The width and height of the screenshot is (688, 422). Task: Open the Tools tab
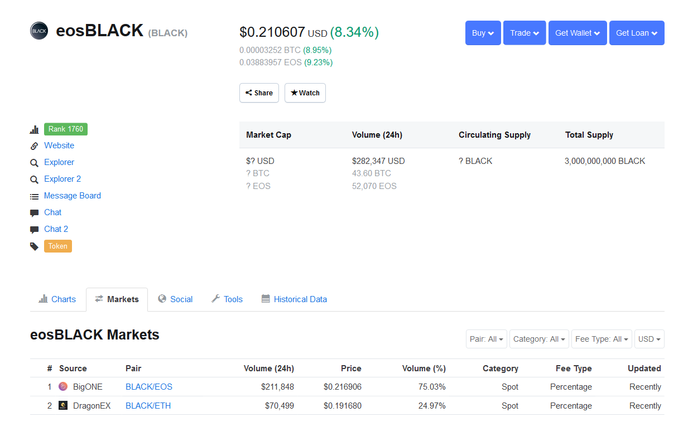(227, 299)
